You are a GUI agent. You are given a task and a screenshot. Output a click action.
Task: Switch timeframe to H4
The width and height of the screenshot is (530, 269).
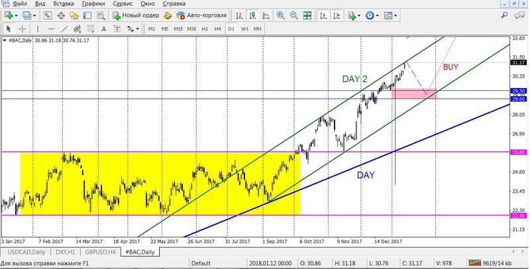click(x=218, y=29)
